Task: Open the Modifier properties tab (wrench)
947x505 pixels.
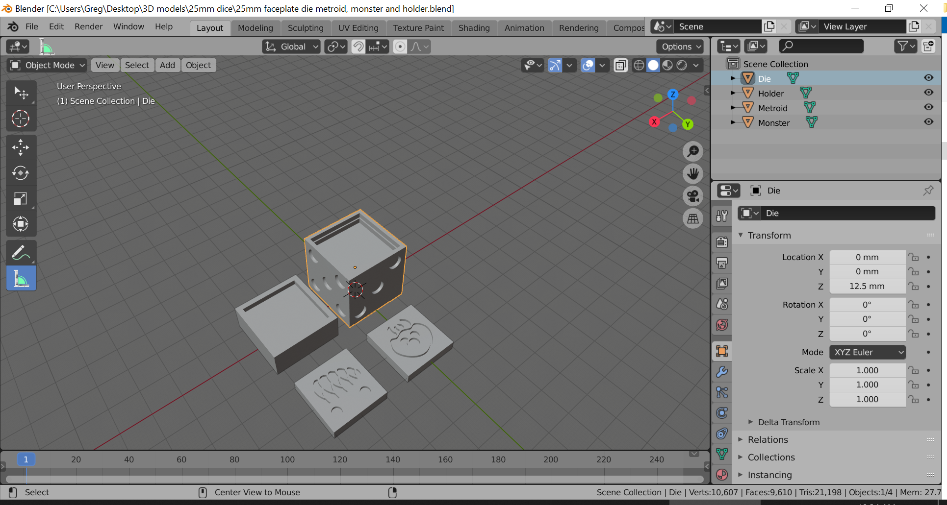Action: click(721, 371)
